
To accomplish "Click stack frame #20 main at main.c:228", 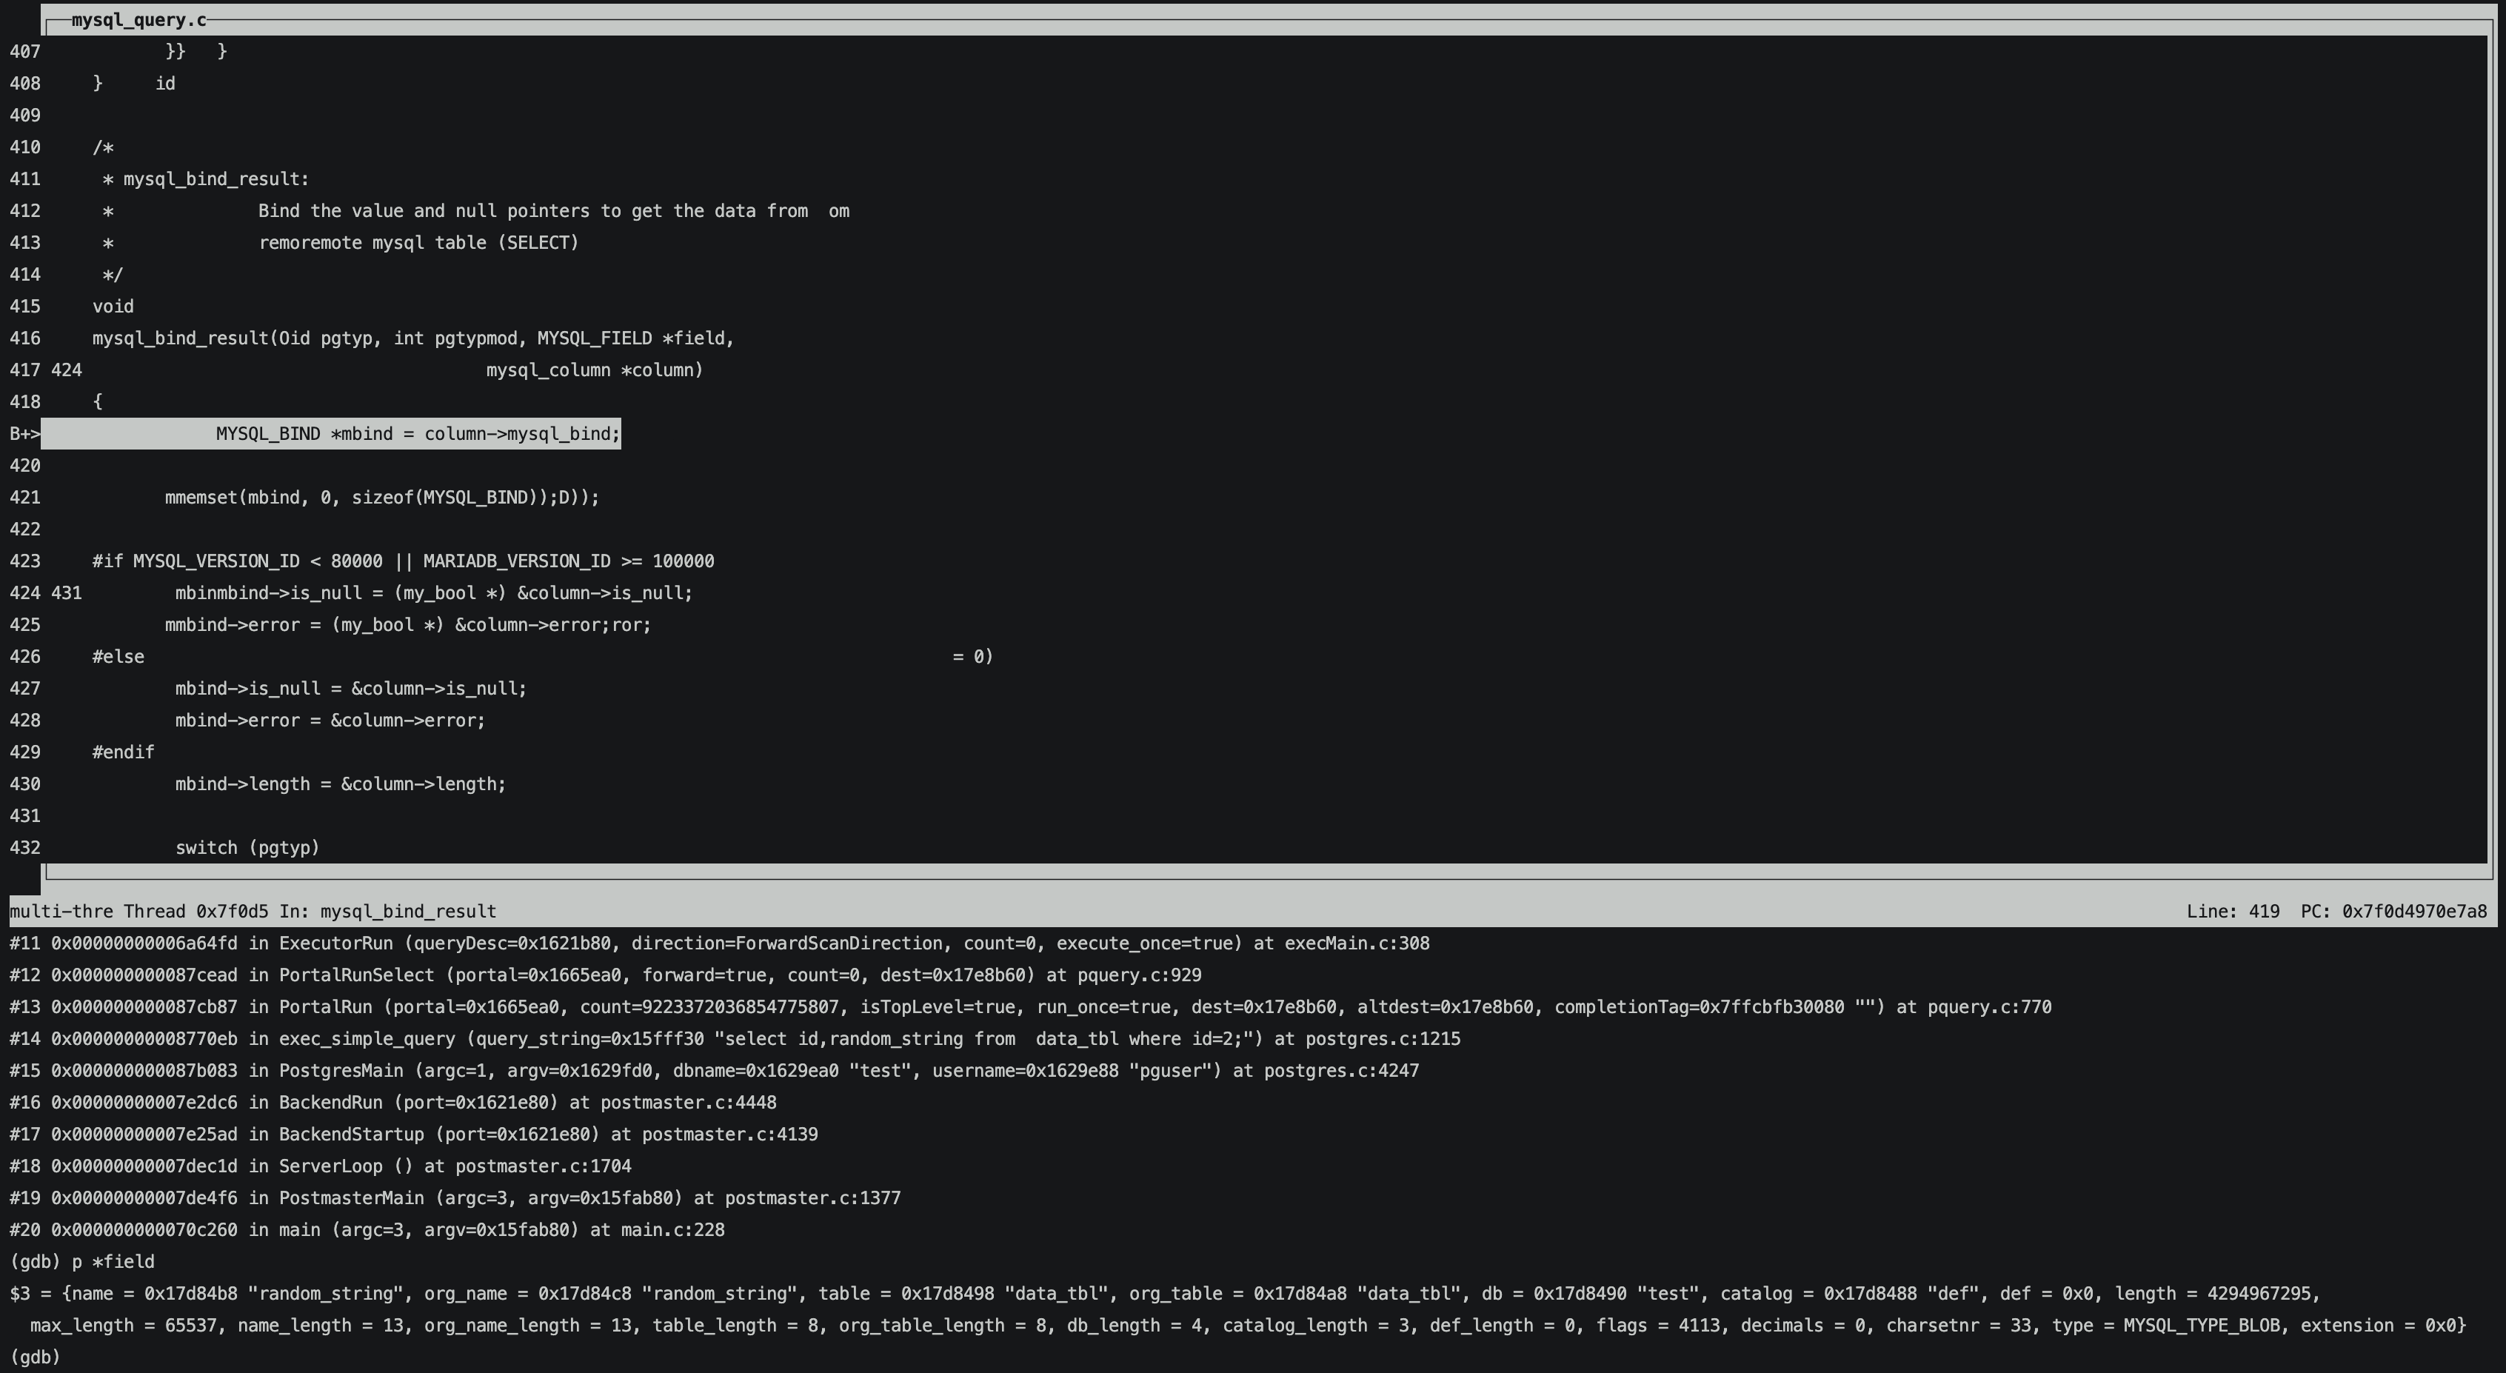I will point(366,1230).
